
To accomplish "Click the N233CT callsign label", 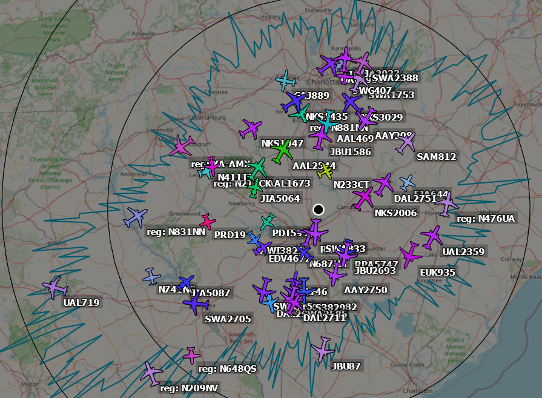I will pos(351,185).
